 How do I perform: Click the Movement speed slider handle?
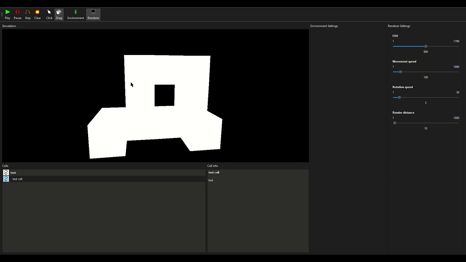pyautogui.click(x=400, y=72)
